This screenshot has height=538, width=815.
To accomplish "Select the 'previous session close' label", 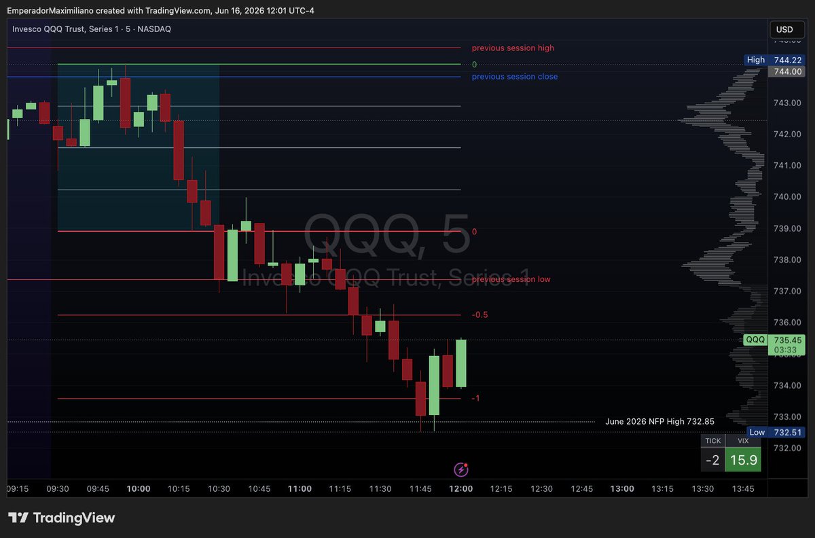I will click(x=515, y=77).
